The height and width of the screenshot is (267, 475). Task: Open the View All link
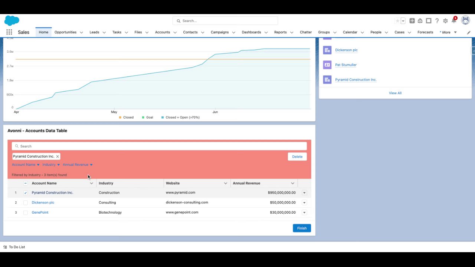point(395,93)
